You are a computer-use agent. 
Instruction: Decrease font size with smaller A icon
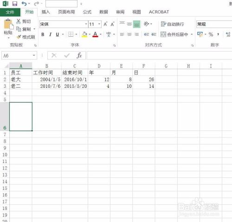click(x=112, y=24)
